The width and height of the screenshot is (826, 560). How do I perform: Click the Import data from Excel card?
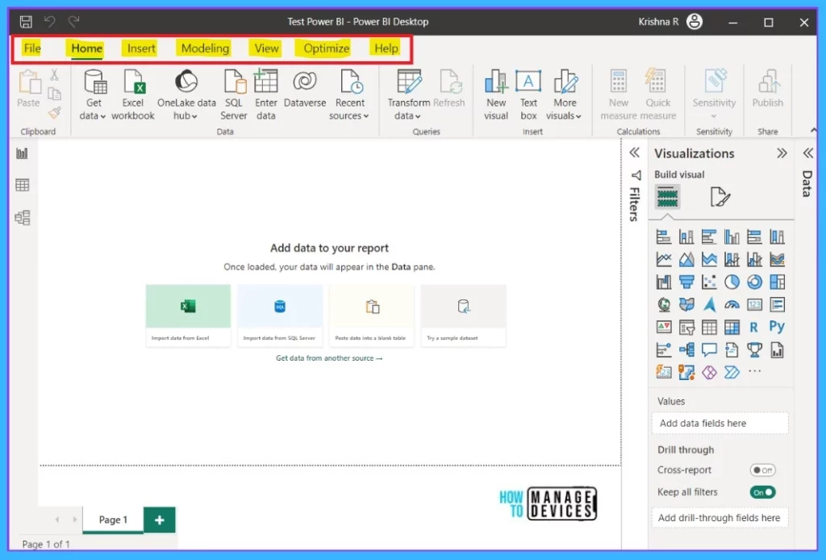point(188,316)
